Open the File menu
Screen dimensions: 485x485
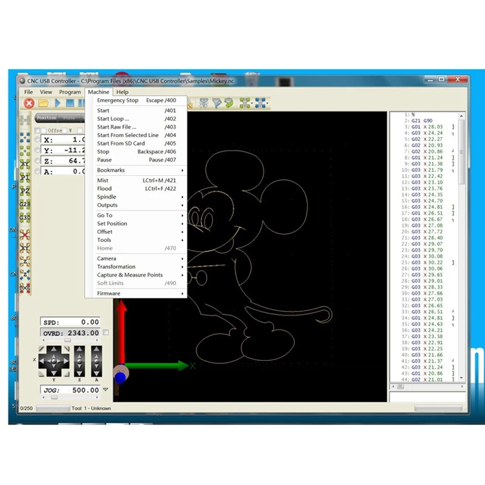[28, 92]
